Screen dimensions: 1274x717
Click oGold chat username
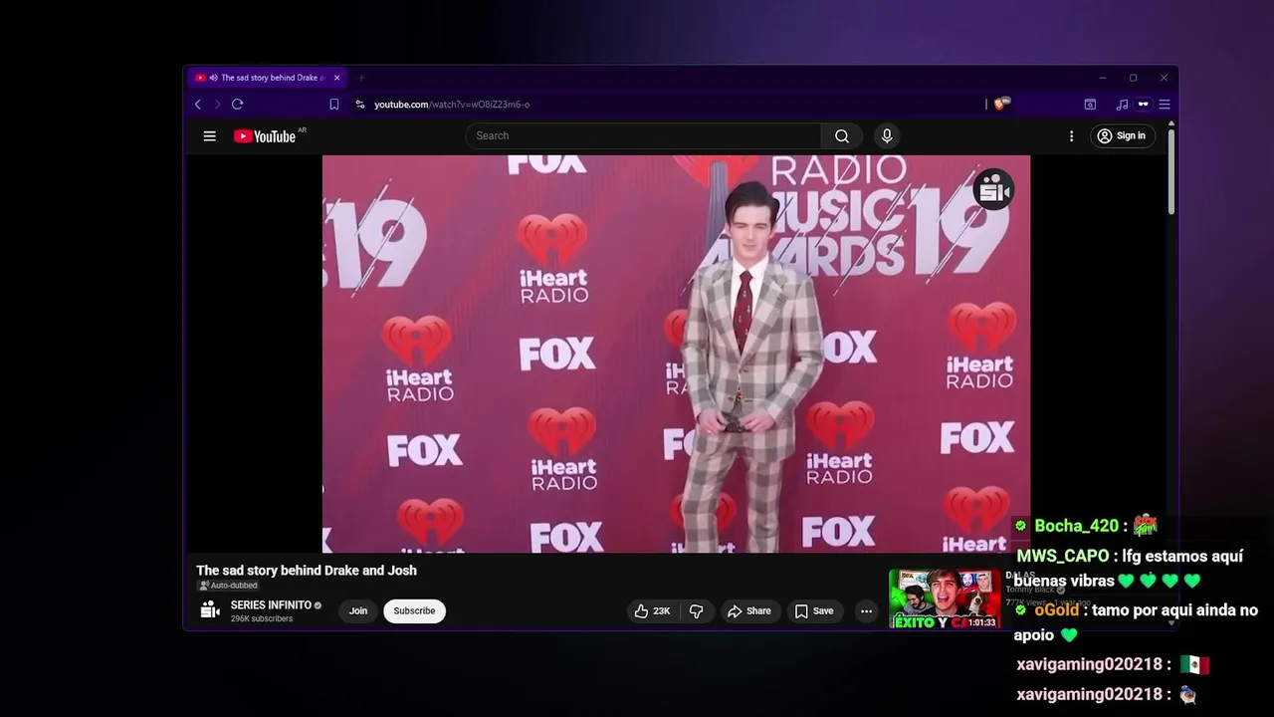[1056, 610]
